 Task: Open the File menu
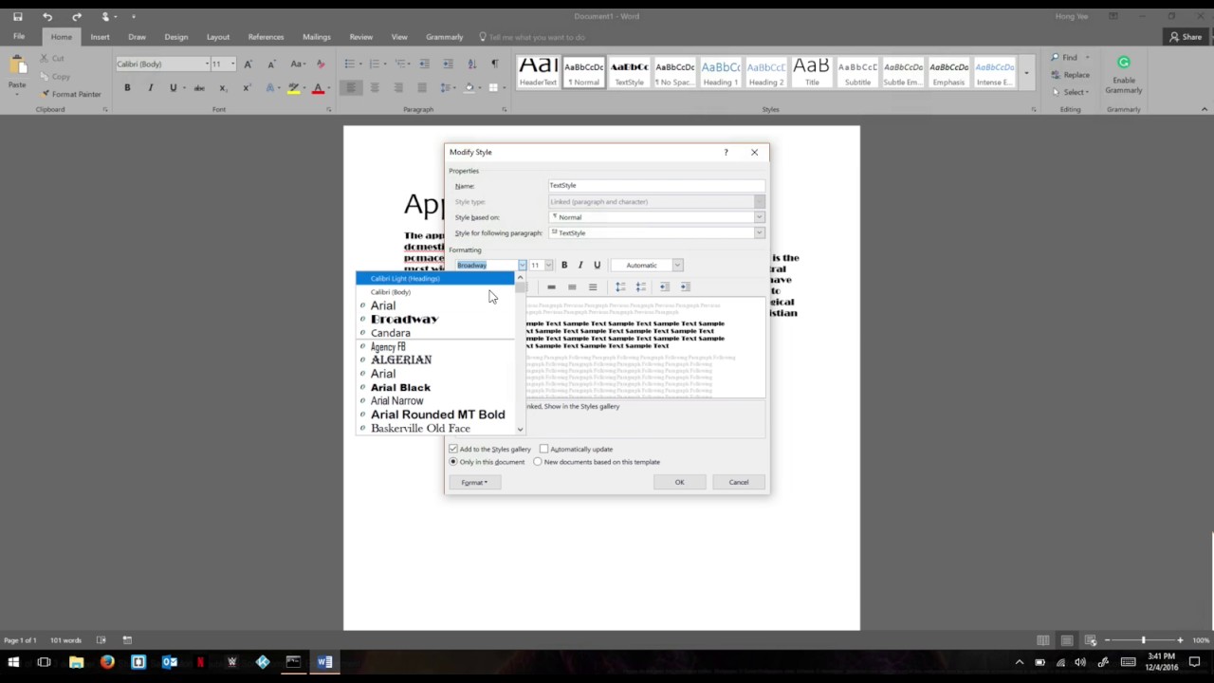(19, 37)
